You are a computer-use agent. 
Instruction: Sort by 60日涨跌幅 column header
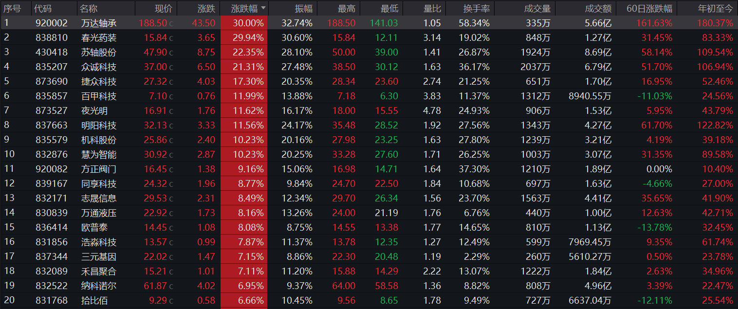(x=650, y=8)
